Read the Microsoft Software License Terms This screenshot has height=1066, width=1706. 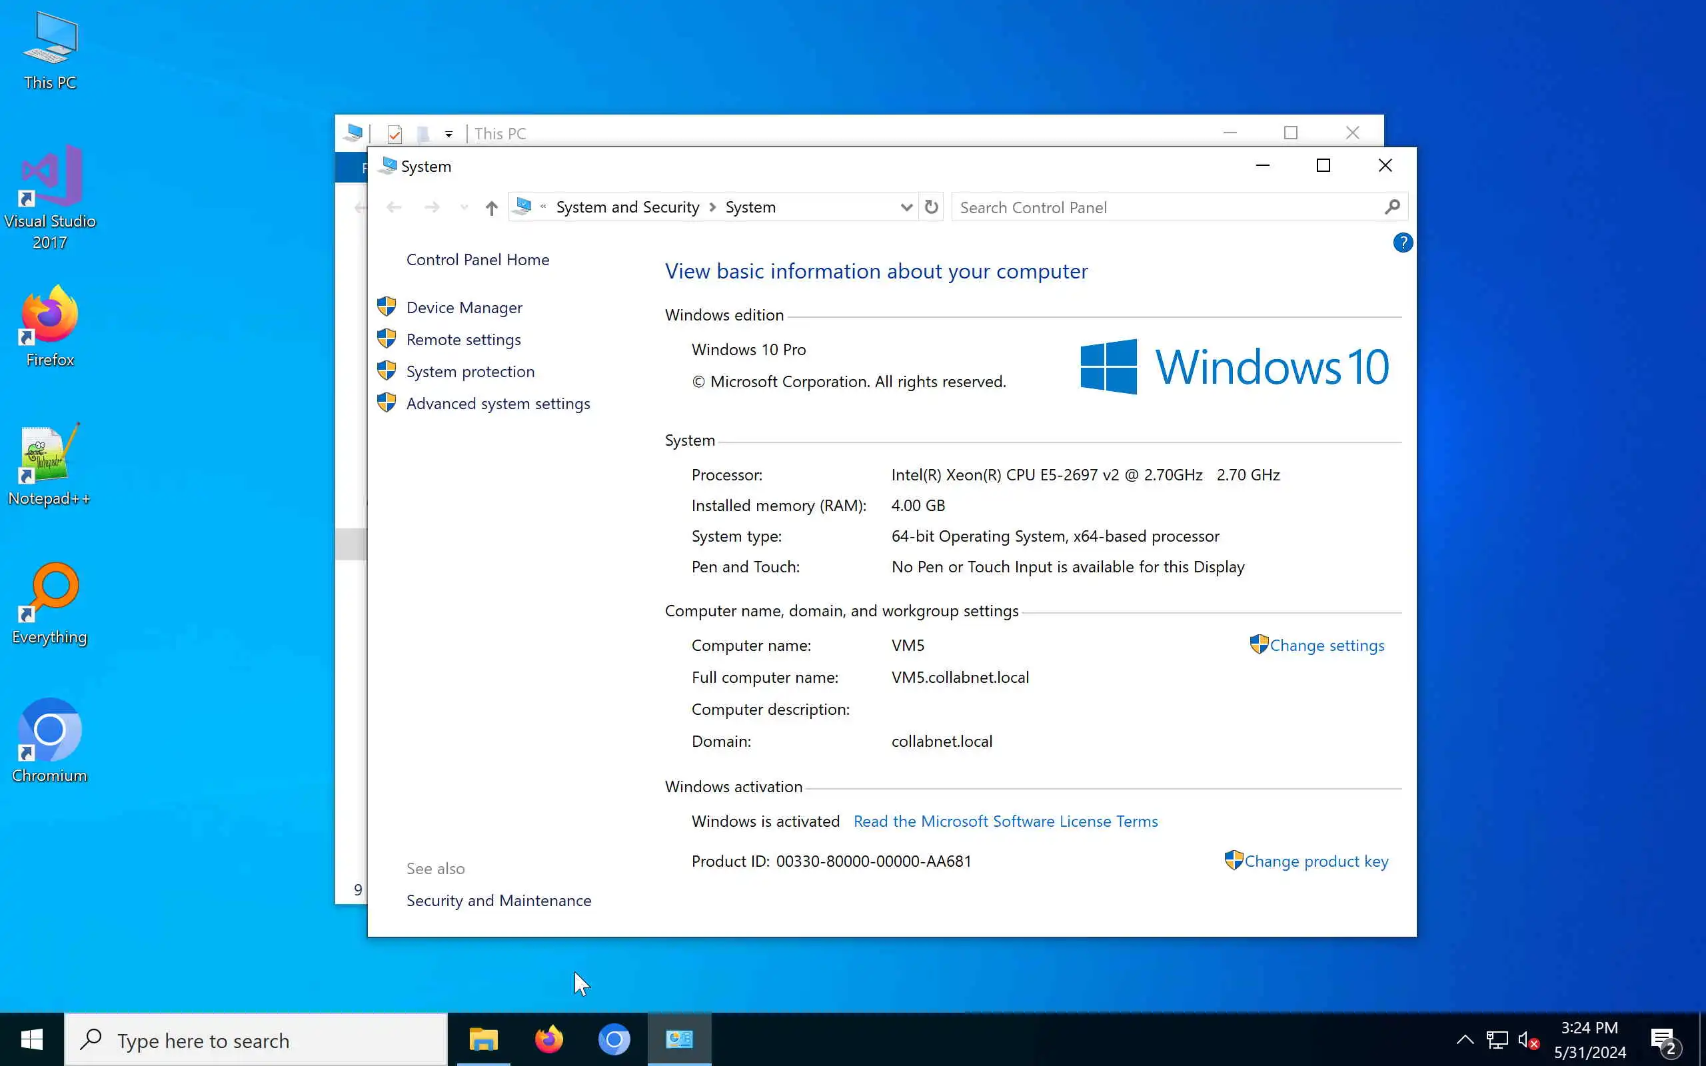click(1005, 821)
